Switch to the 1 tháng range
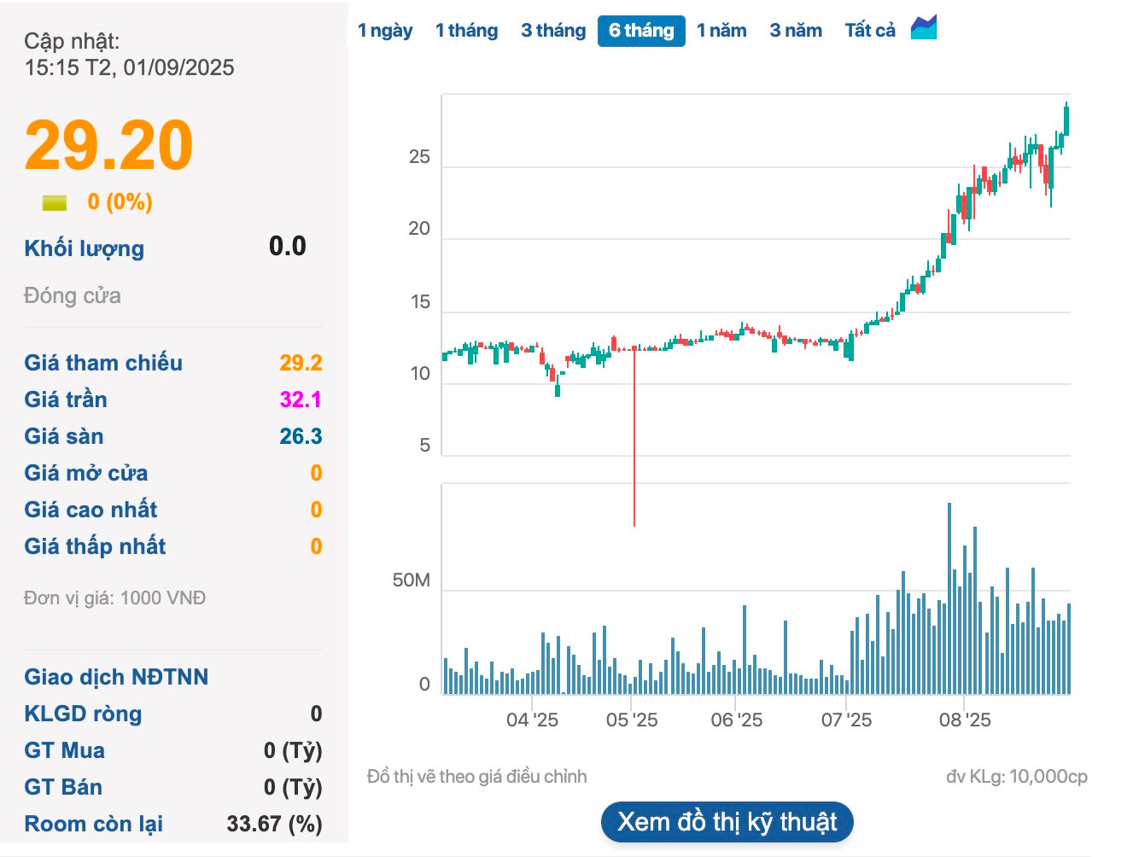 tap(466, 31)
